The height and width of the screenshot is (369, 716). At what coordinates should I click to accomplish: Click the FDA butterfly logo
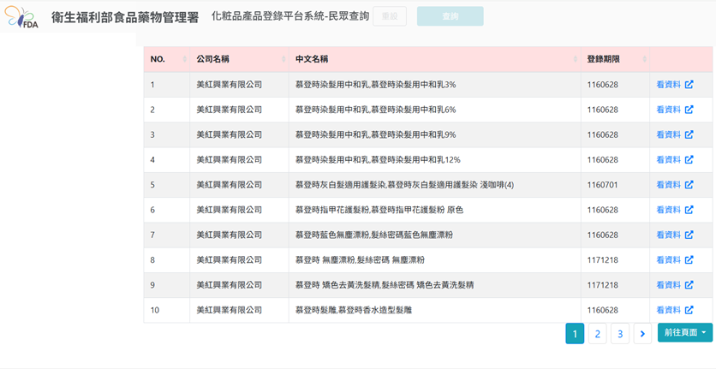[21, 17]
